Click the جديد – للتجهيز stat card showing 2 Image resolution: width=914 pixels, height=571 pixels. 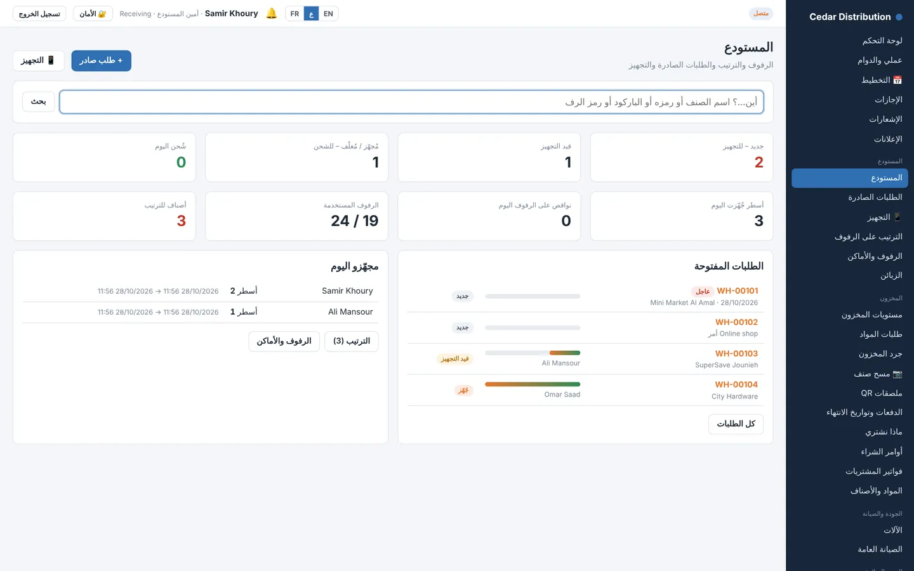click(682, 157)
